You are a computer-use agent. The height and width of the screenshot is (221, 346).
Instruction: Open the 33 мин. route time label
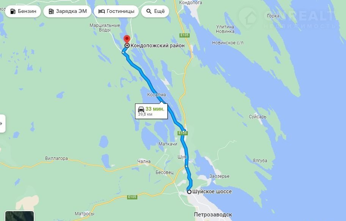[155, 109]
